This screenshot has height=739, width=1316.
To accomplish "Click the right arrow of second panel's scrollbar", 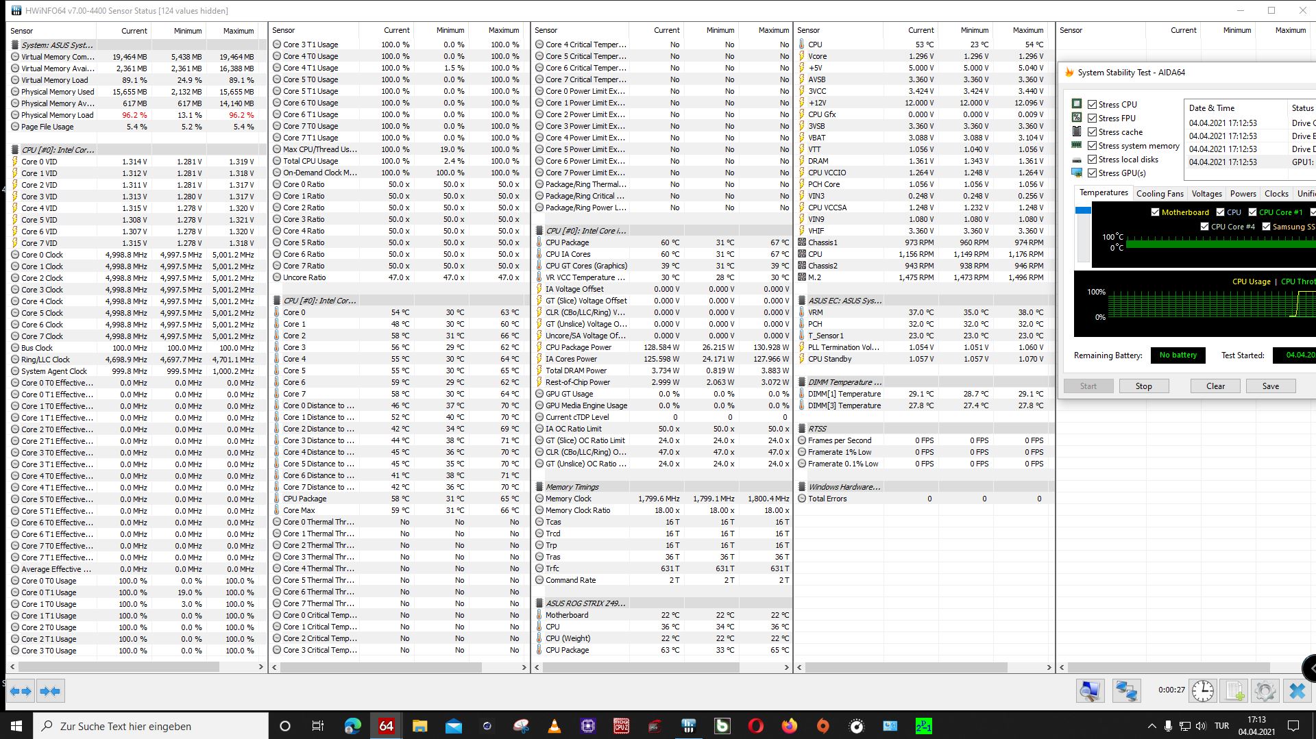I will pos(524,666).
